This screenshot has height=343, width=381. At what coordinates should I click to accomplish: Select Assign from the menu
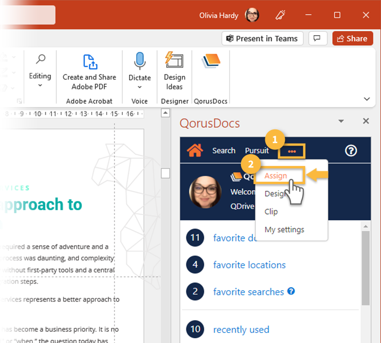coord(276,176)
